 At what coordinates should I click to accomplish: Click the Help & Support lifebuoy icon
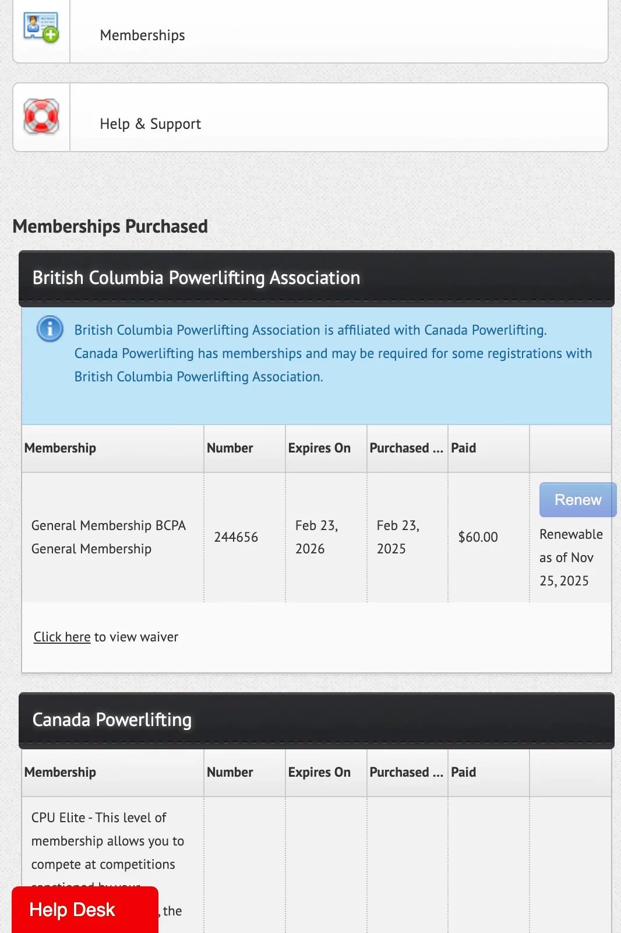coord(41,117)
